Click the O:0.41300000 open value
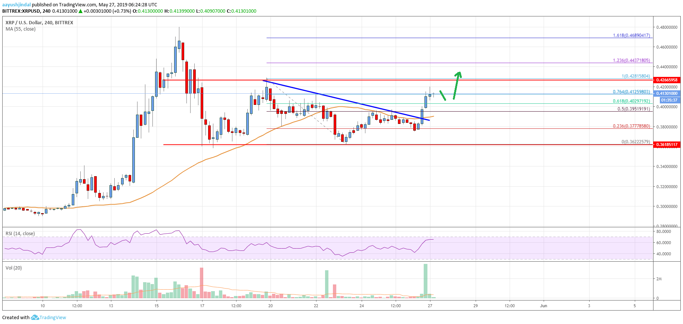 (x=148, y=11)
